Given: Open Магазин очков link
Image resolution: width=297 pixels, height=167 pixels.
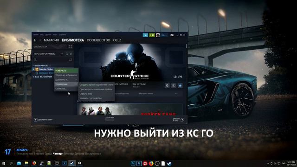Looking at the screenshot, I should coord(146,94).
